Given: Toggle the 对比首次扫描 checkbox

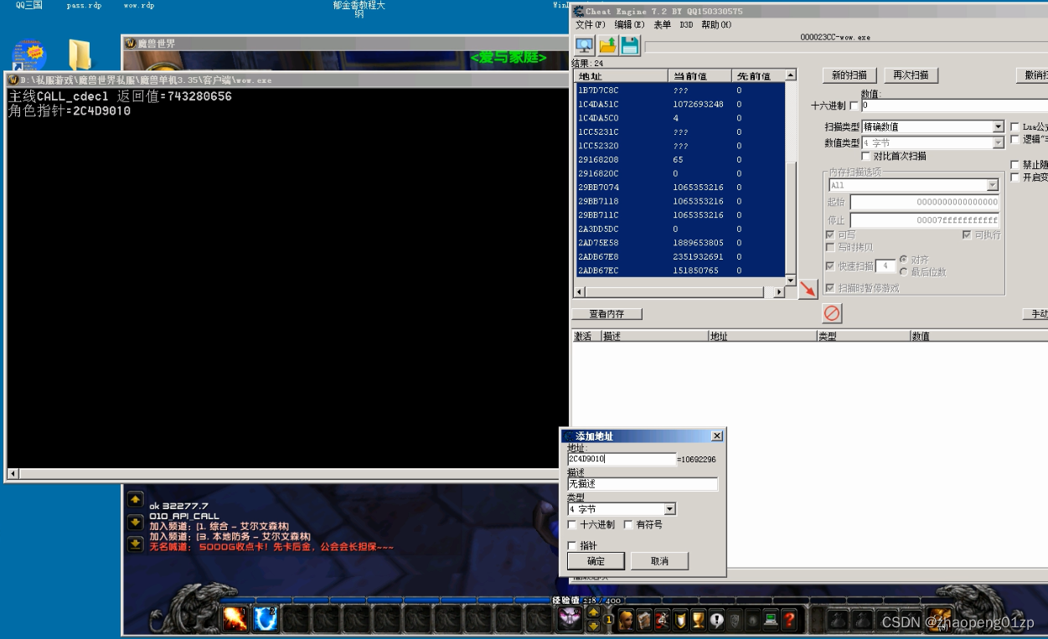Looking at the screenshot, I should pos(866,157).
